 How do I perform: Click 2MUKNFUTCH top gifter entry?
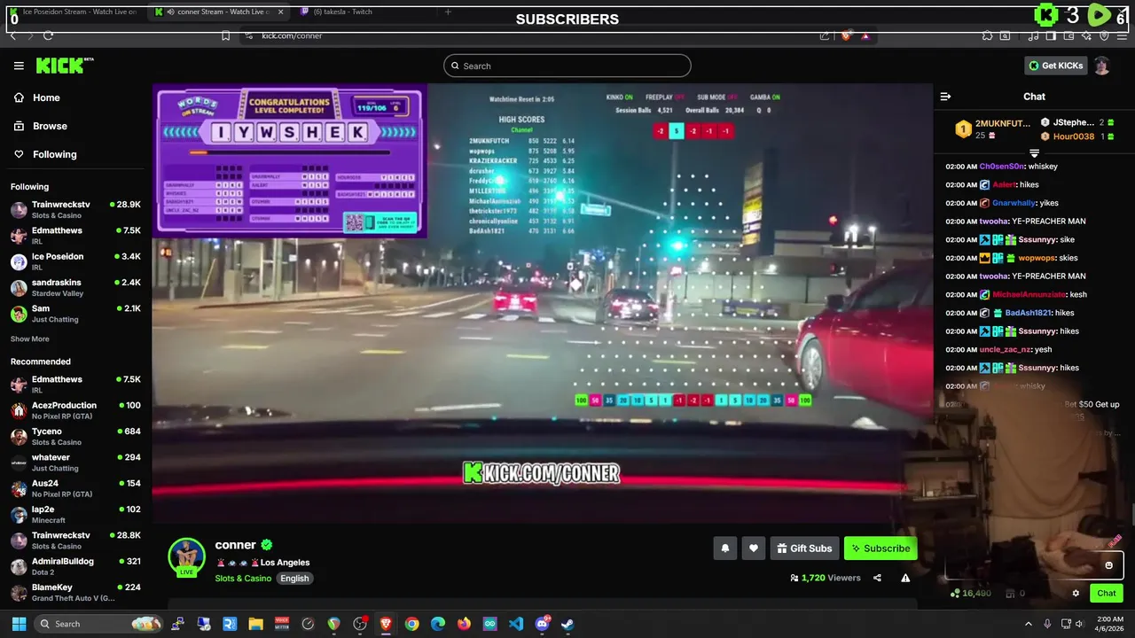click(993, 129)
